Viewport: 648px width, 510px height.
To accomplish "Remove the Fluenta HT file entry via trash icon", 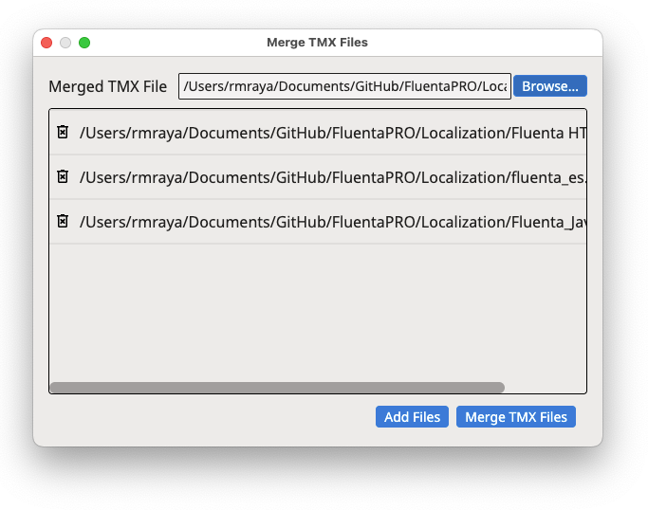I will click(x=63, y=132).
